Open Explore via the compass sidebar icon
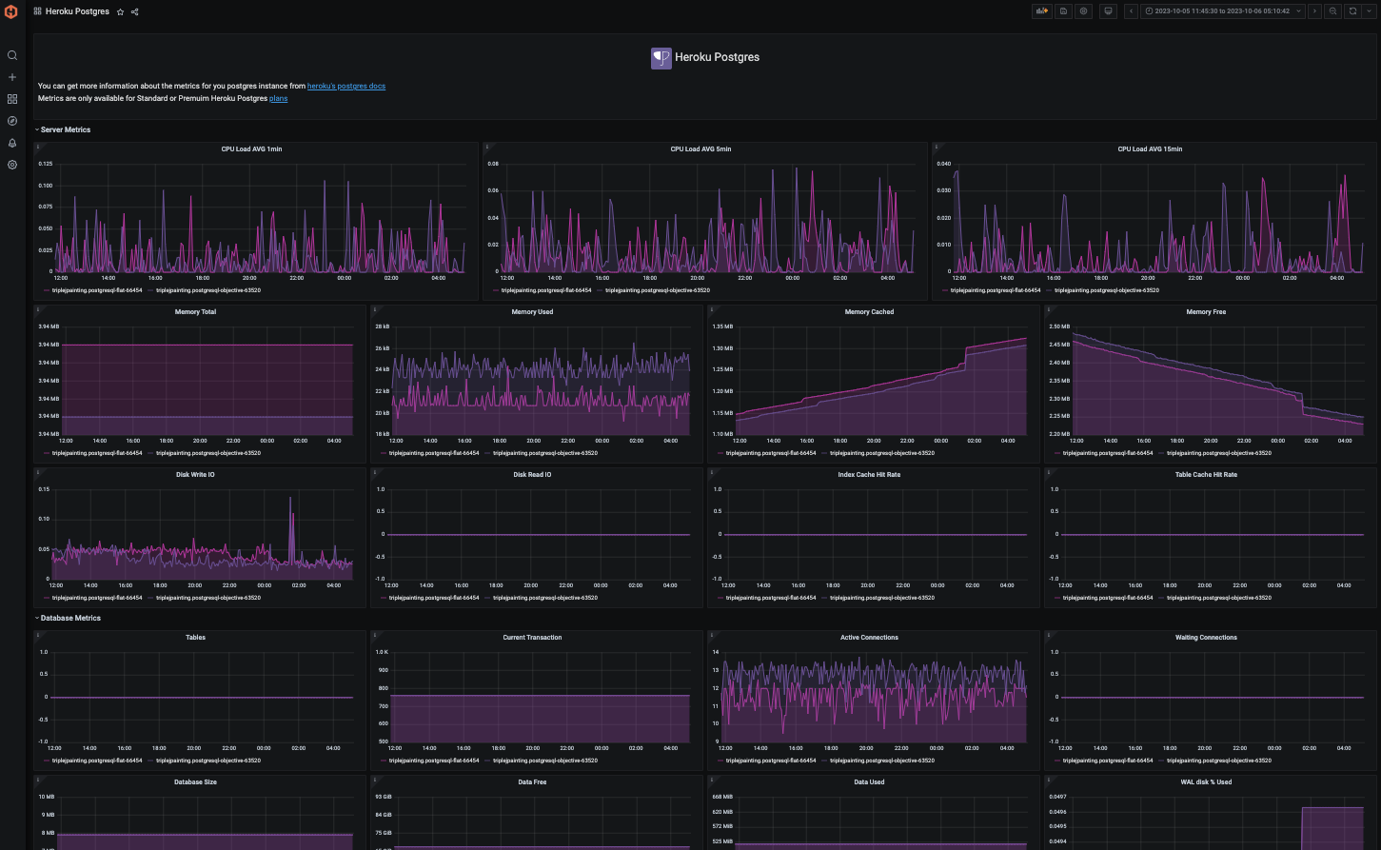 click(x=12, y=121)
